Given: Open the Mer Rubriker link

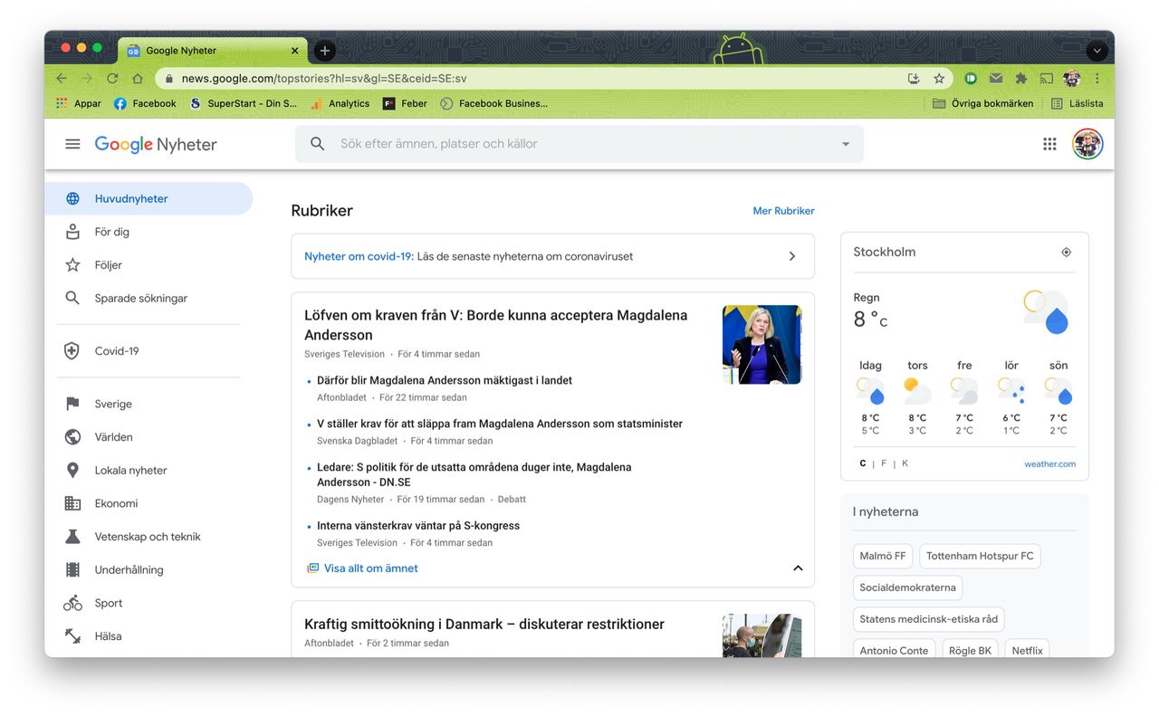Looking at the screenshot, I should pos(783,210).
